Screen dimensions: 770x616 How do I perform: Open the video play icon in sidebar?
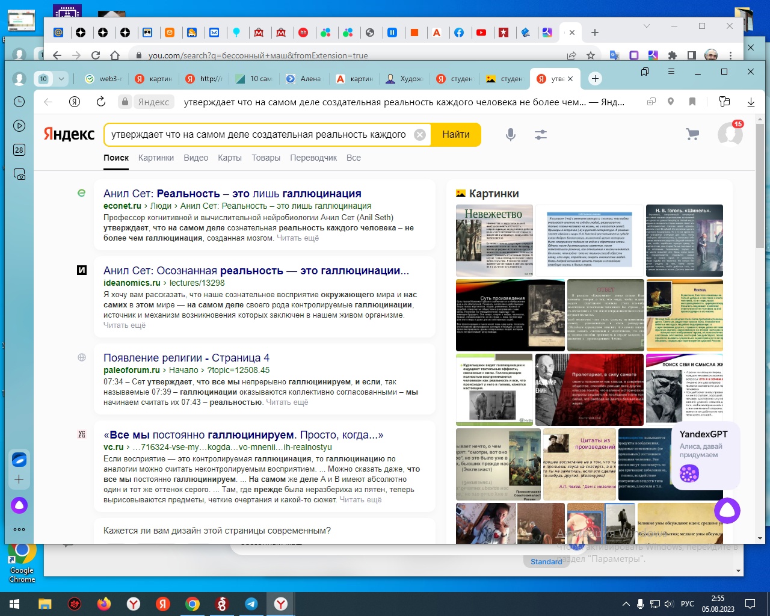(x=19, y=126)
